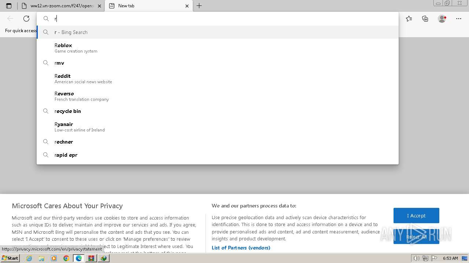Click 'We and our partners process data to' text
The width and height of the screenshot is (469, 263).
(x=254, y=206)
